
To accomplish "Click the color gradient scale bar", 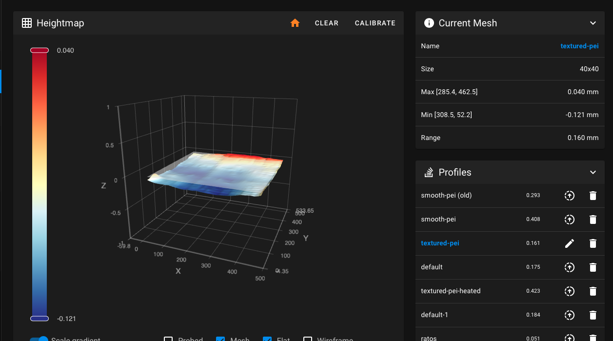I will coord(40,184).
